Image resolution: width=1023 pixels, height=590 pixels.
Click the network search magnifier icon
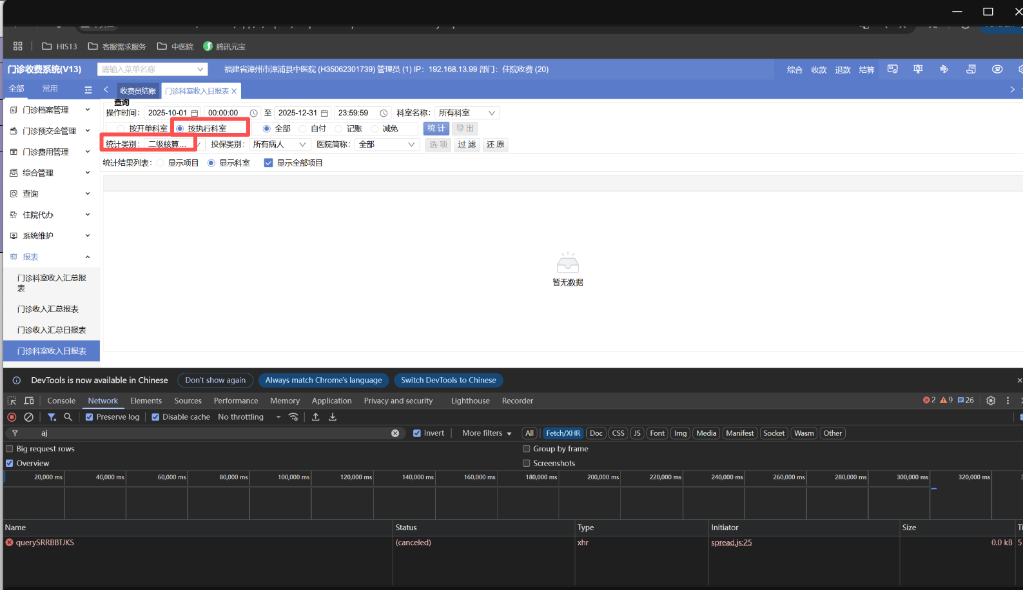tap(68, 417)
